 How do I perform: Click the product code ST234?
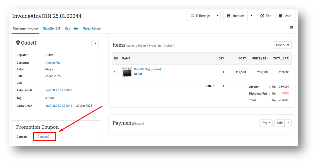tap(138, 74)
